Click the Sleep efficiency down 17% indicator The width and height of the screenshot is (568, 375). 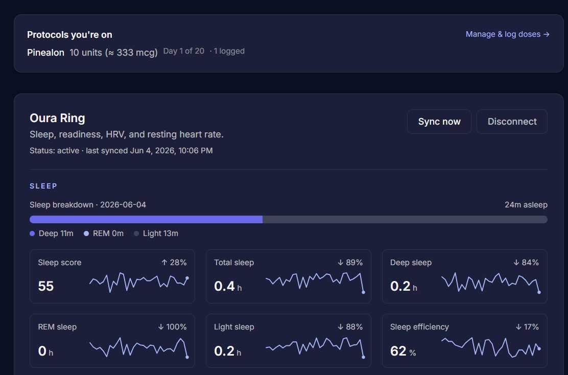point(527,327)
